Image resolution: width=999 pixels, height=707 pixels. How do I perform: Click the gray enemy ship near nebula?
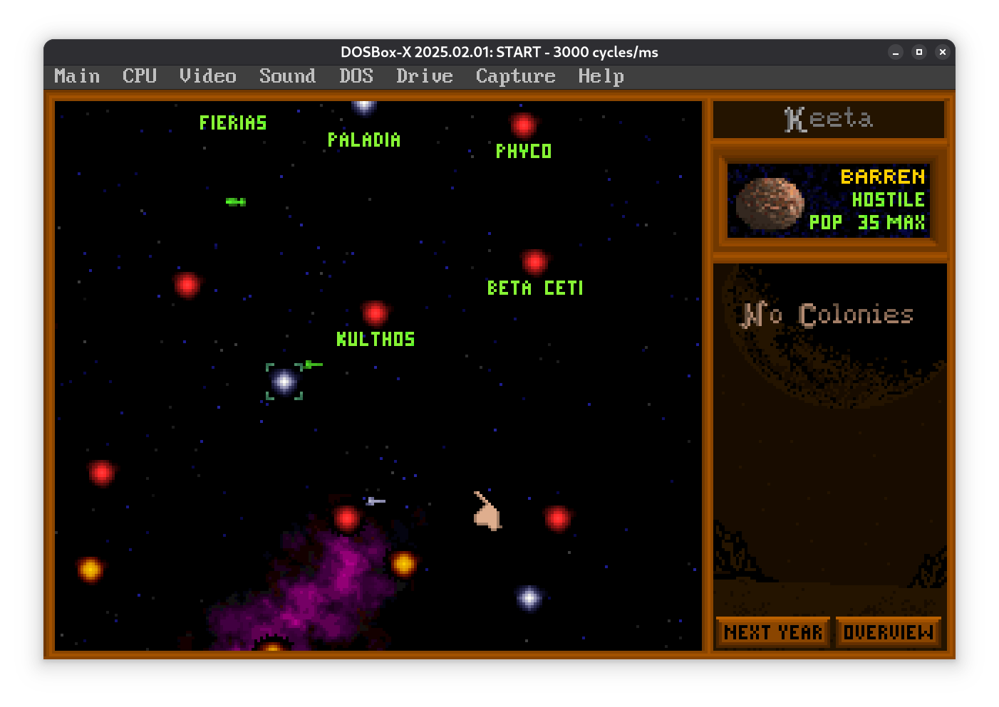click(x=376, y=501)
